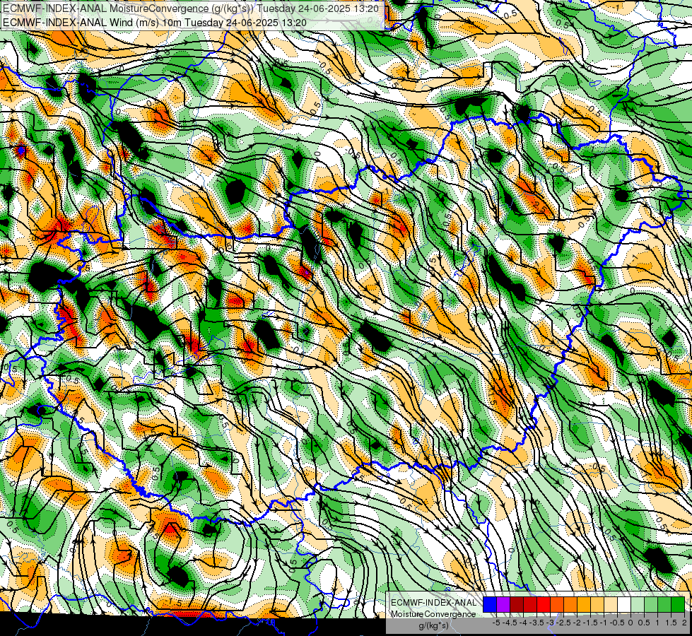
Task: Select the red-orange swatch (-3 to -2.5)
Action: tap(557, 604)
